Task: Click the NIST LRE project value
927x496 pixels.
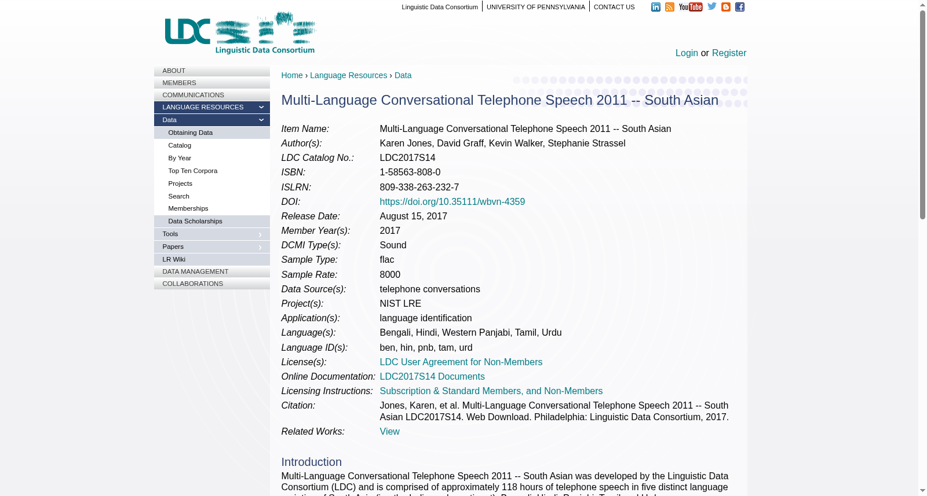Action: [401, 304]
